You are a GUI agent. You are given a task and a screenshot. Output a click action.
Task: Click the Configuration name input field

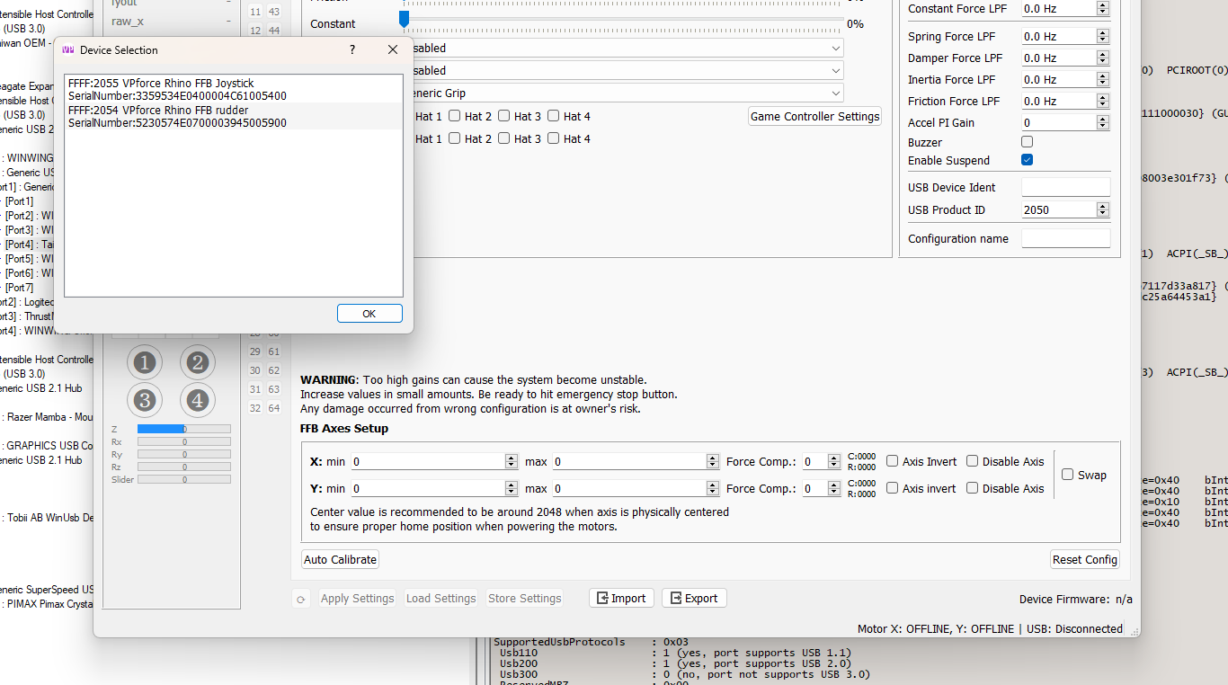(x=1066, y=238)
